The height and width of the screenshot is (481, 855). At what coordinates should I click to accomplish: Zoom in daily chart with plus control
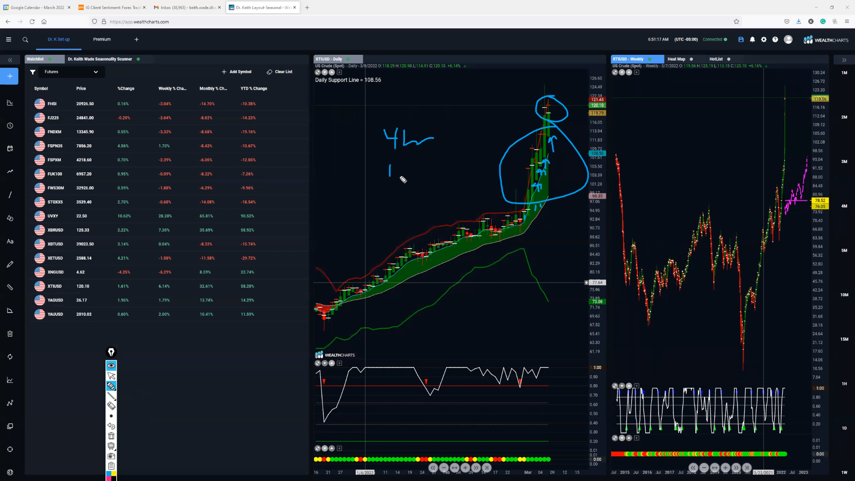465,468
